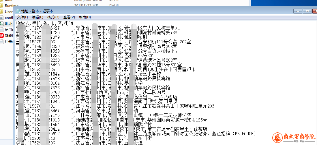Screen dimensions: 317x145
Task: Click the line with 宝丰市场天润高屋平平蔬菜店
Action: (x=111, y=129)
